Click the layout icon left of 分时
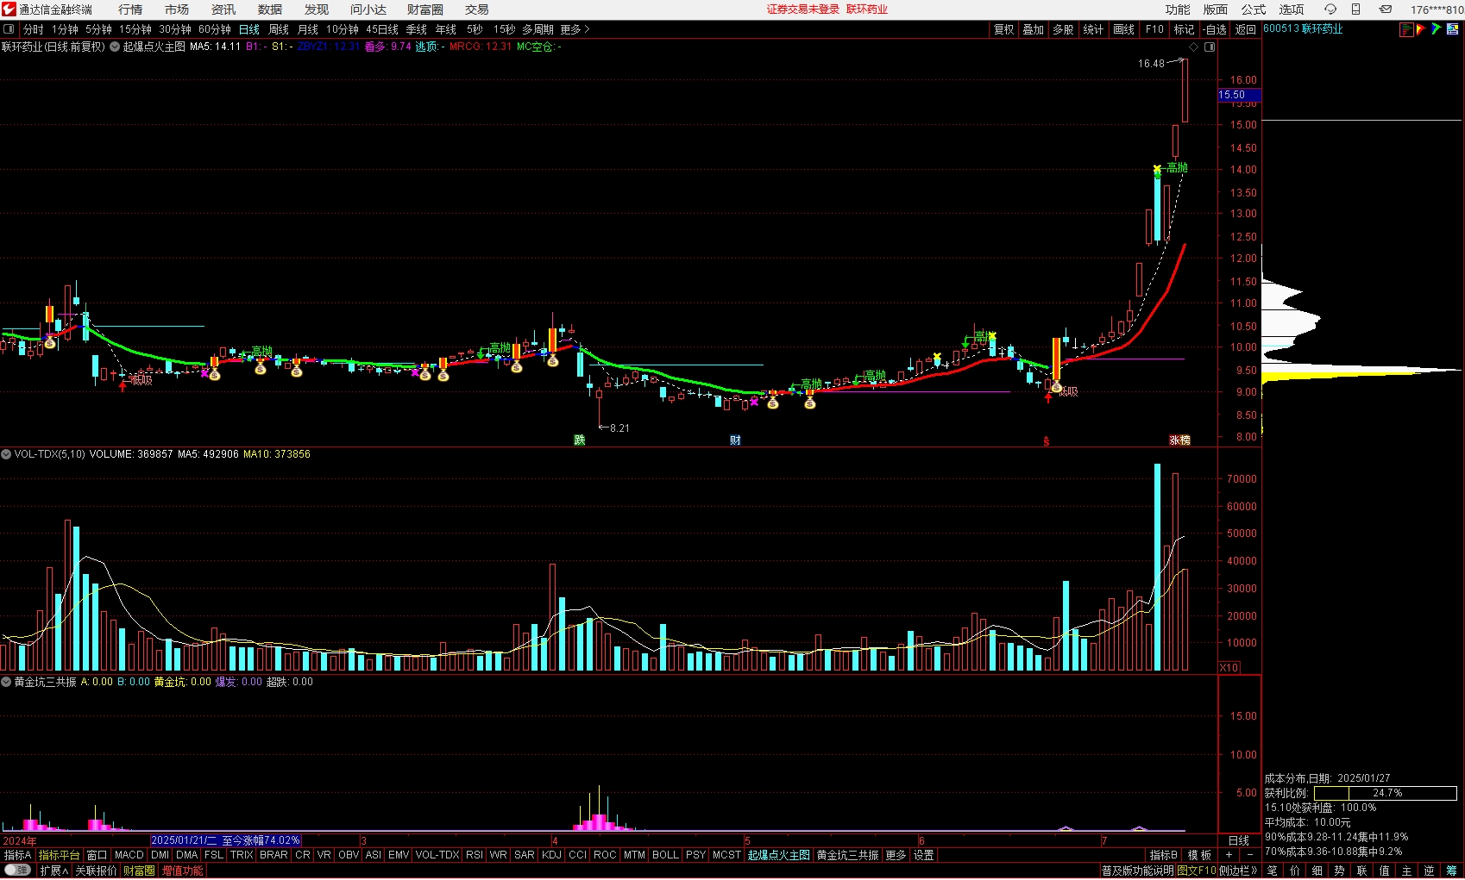The width and height of the screenshot is (1465, 880). (x=9, y=29)
